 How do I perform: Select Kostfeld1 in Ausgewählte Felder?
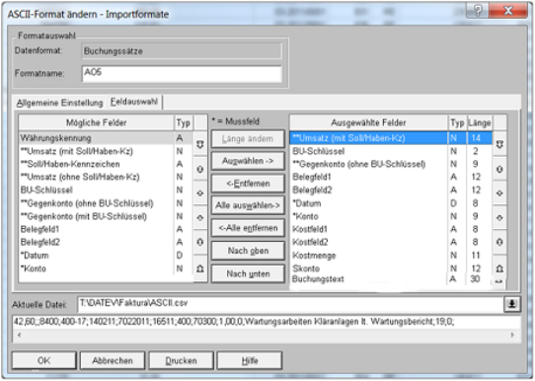tap(391, 229)
